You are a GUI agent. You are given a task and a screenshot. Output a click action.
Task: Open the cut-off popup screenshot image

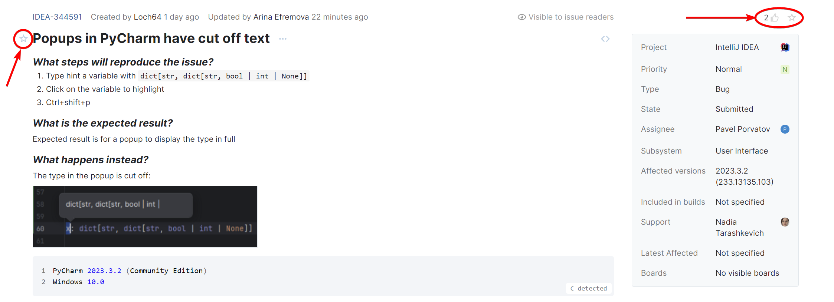click(145, 217)
